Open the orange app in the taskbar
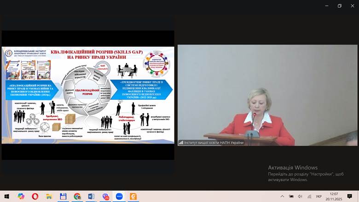Viewport: 359px width, 202px height. 133,196
